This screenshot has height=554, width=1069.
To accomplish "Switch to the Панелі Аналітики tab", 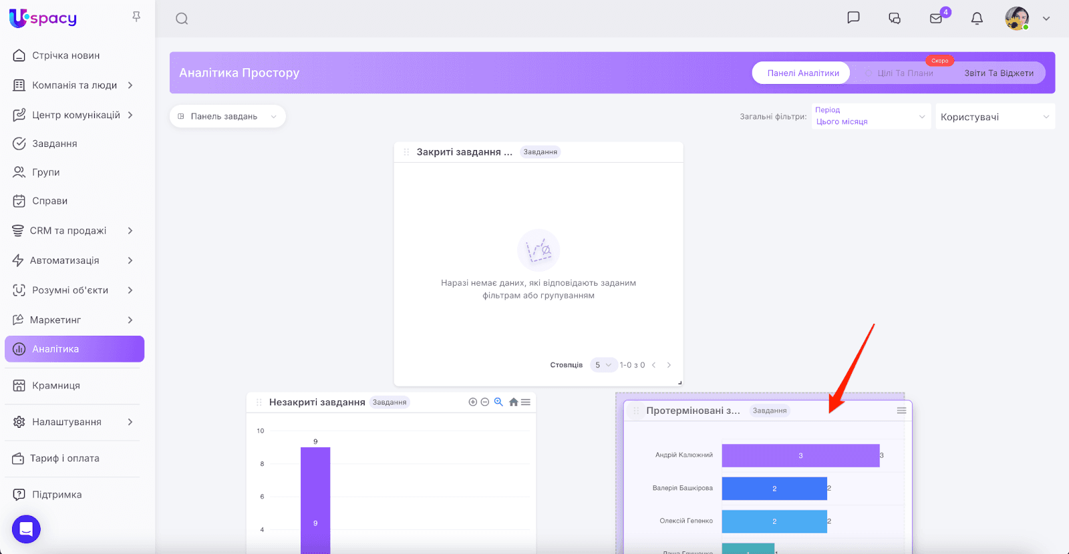I will pos(801,73).
